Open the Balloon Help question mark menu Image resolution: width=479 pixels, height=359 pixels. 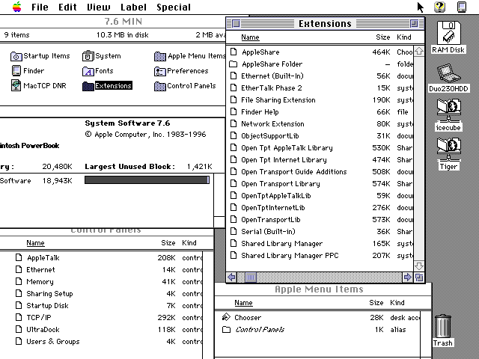tap(439, 7)
